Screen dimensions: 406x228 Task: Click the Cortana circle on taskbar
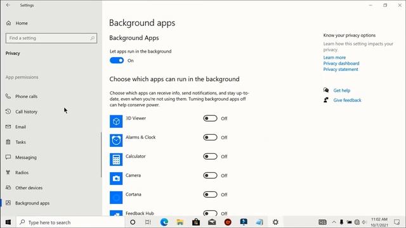133,222
